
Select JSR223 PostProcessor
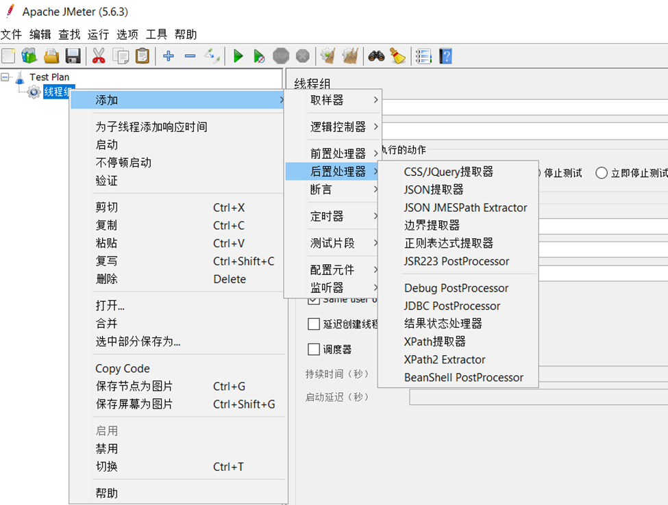(x=458, y=261)
